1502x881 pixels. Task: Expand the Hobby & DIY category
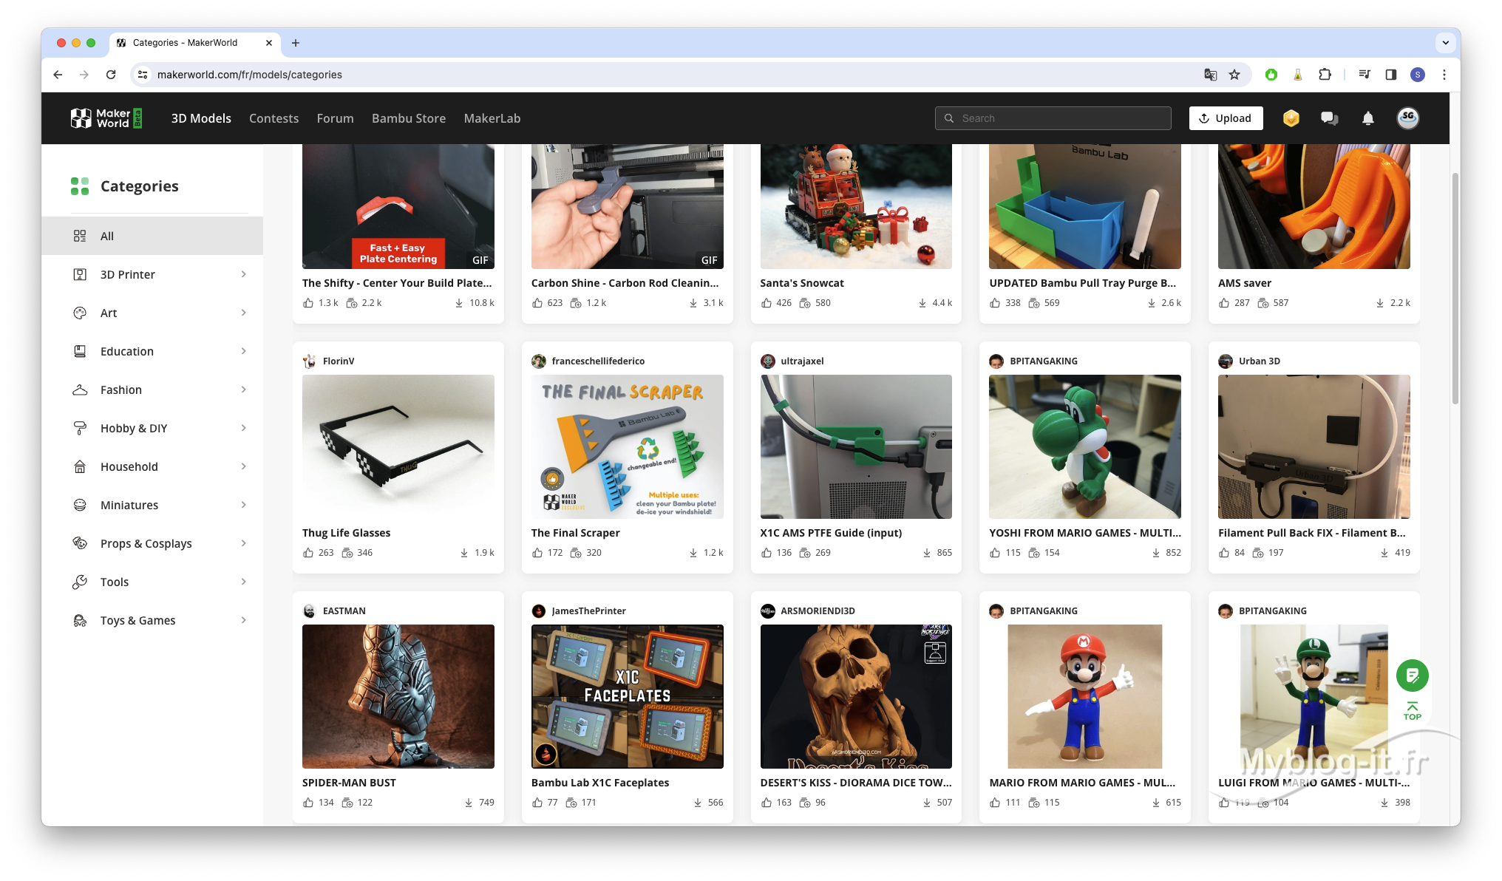tap(243, 428)
